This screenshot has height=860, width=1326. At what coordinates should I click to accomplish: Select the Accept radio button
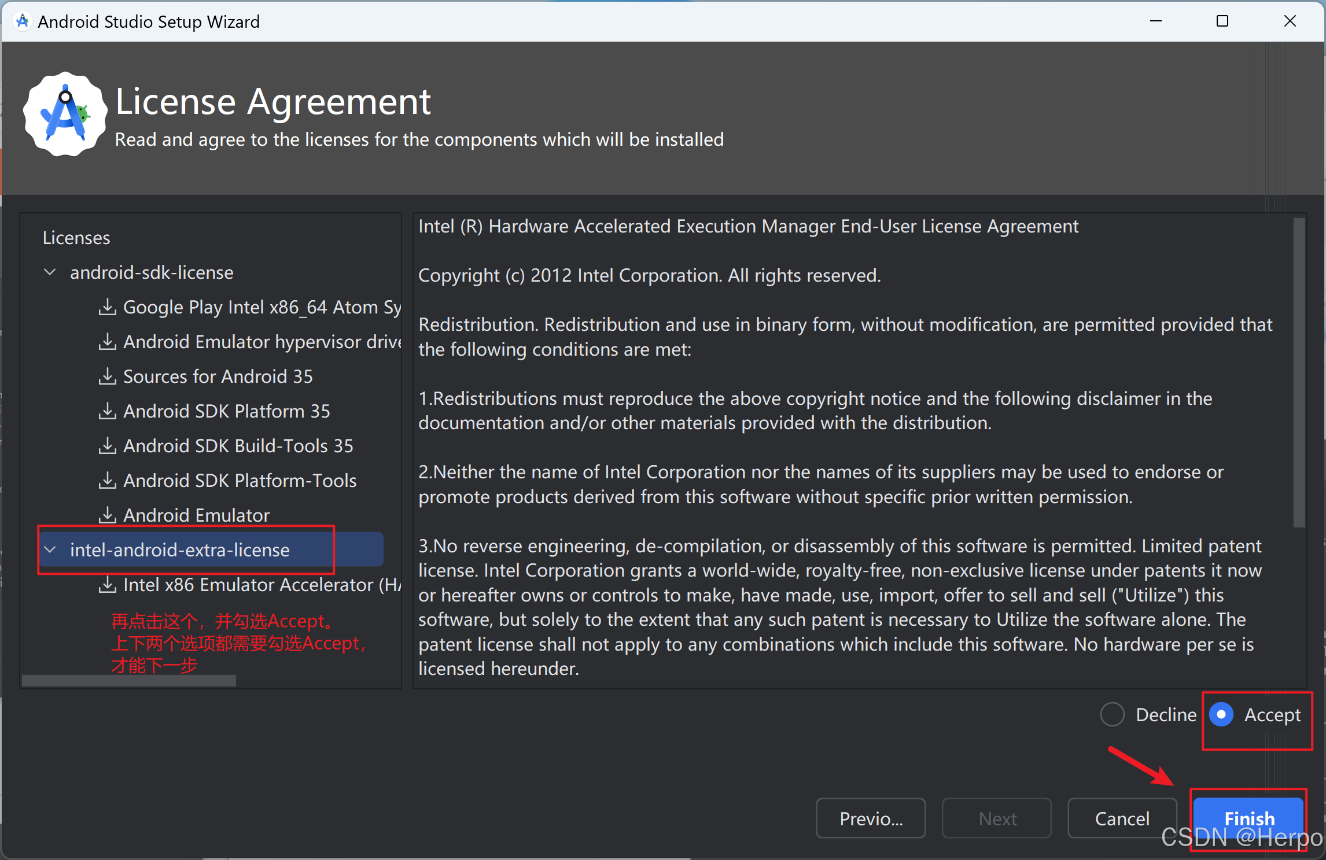tap(1221, 715)
